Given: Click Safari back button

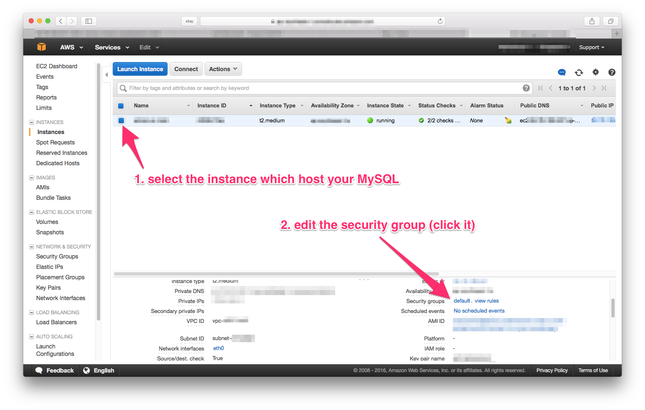Looking at the screenshot, I should click(x=61, y=21).
